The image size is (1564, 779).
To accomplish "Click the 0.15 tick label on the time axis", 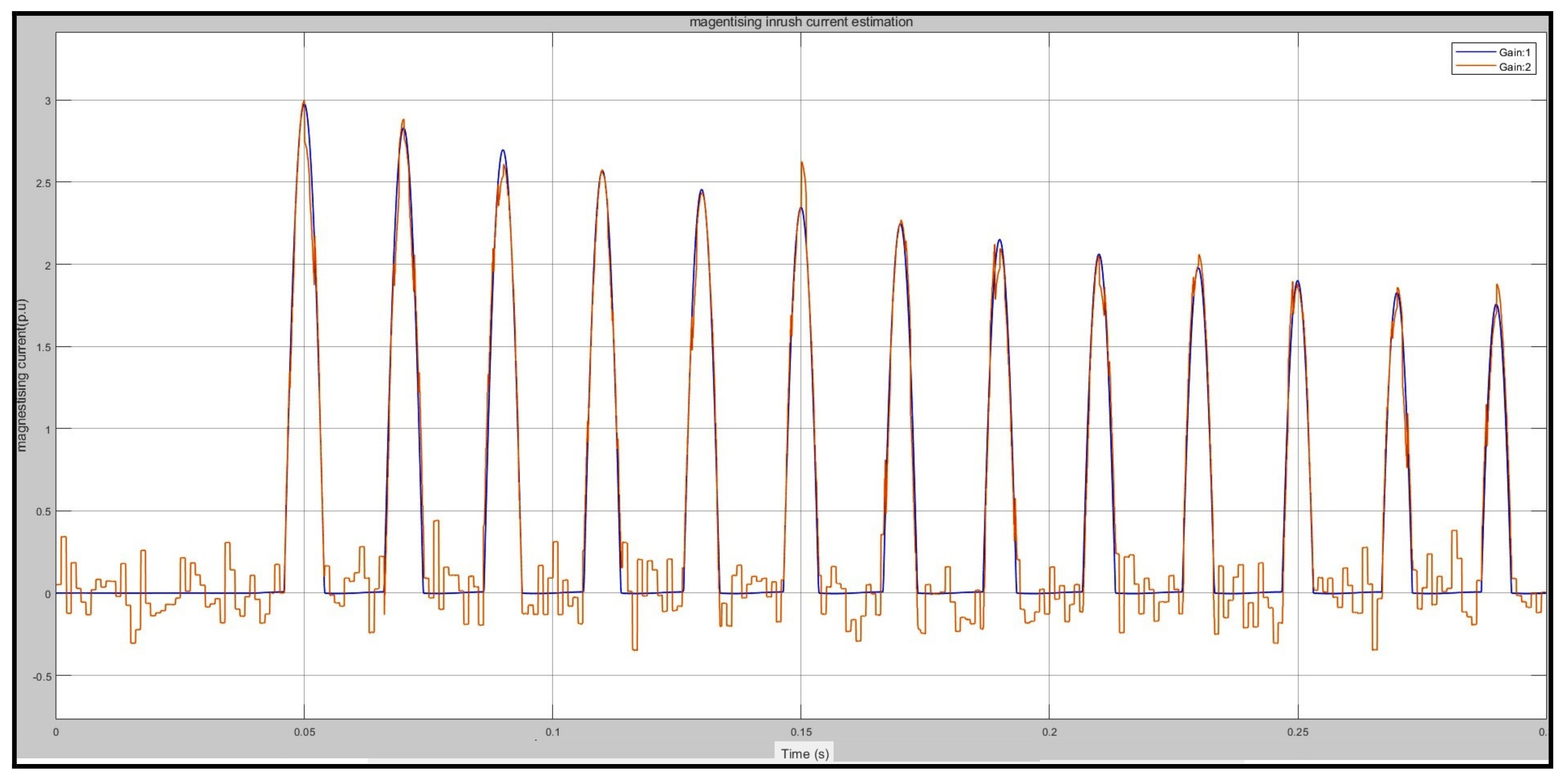I will (801, 732).
